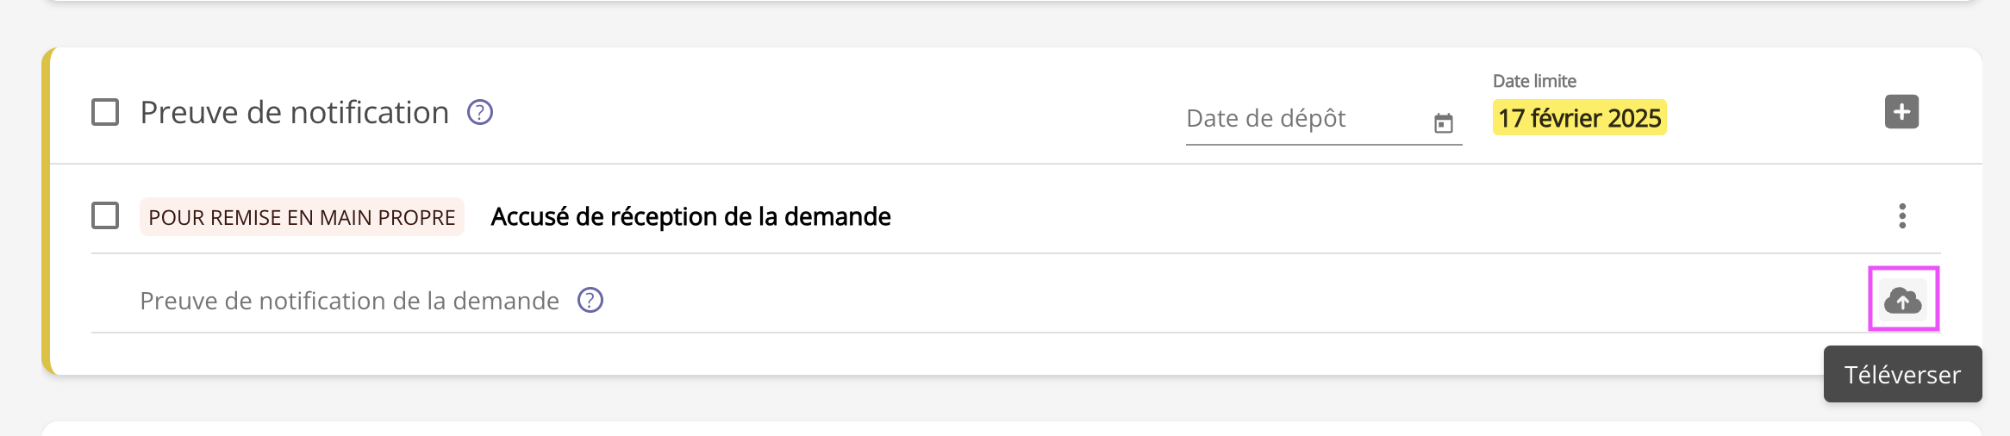The width and height of the screenshot is (2010, 436).
Task: Tick the Accusé de réception row checkbox
Action: 105,215
